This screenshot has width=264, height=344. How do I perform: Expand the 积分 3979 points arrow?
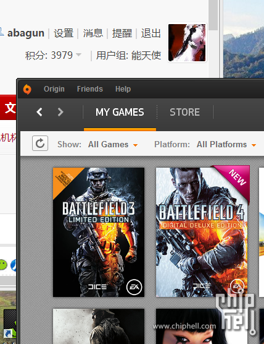tap(78, 54)
